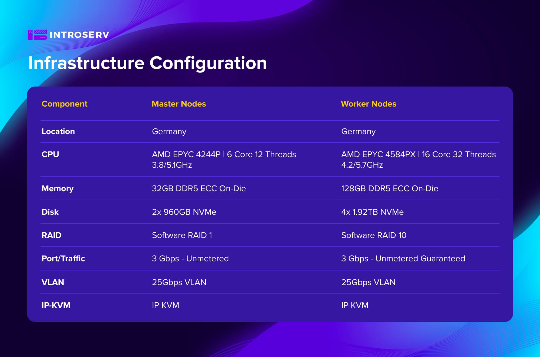This screenshot has width=540, height=357.
Task: Select the Master Nodes column header
Action: point(179,104)
